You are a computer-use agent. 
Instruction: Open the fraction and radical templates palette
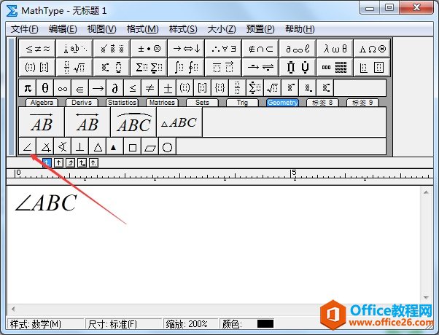74,67
